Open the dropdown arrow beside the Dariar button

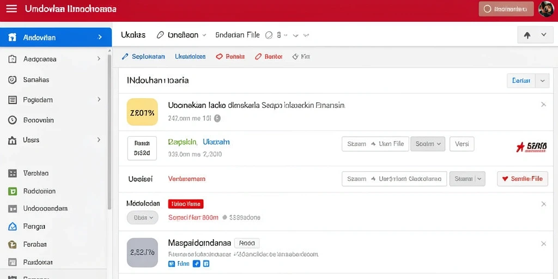(542, 81)
